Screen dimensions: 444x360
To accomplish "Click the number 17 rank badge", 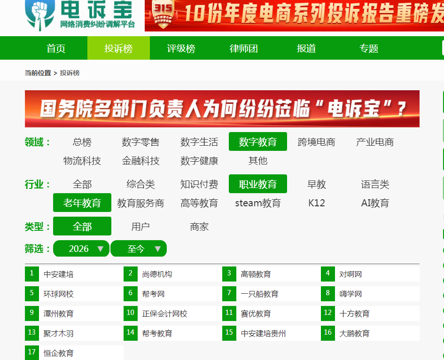I will [x=32, y=352].
